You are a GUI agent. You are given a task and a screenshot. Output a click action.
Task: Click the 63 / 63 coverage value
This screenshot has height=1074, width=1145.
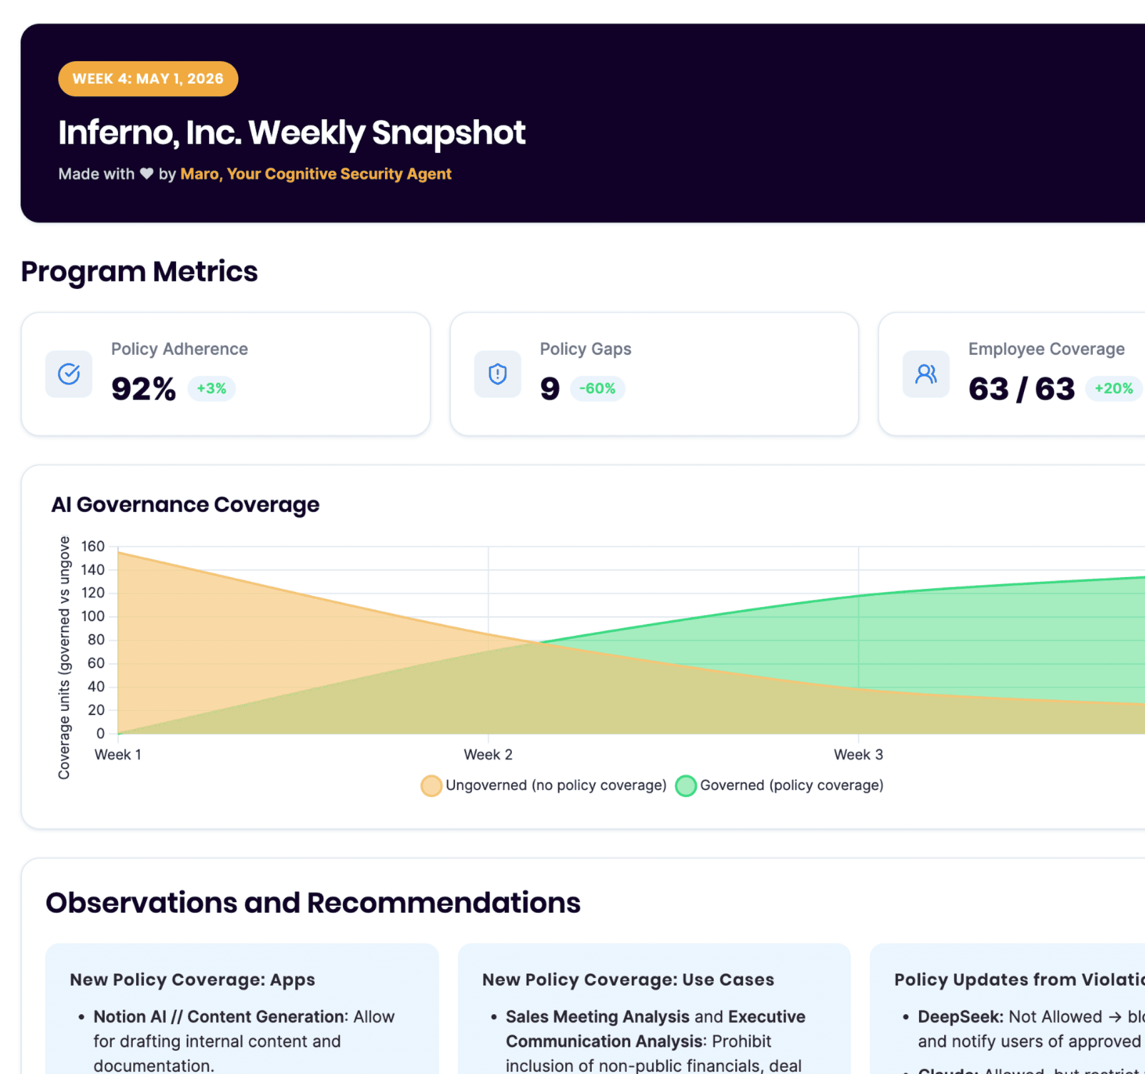(1022, 389)
